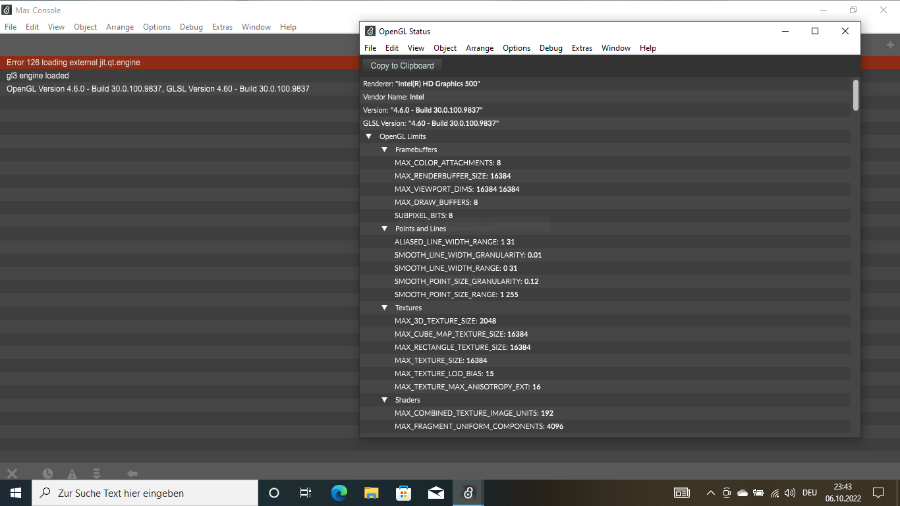Screen dimensions: 900x506
Task: Open Microsoft Edge from the taskbar
Action: click(x=339, y=493)
